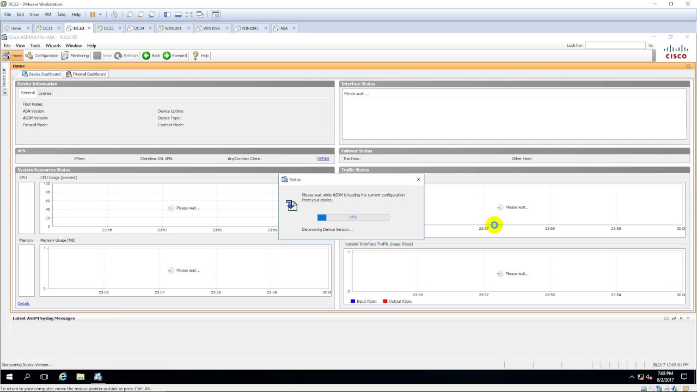Click the Input Kbps blue legend swatch
This screenshot has width=697, height=392.
point(353,301)
